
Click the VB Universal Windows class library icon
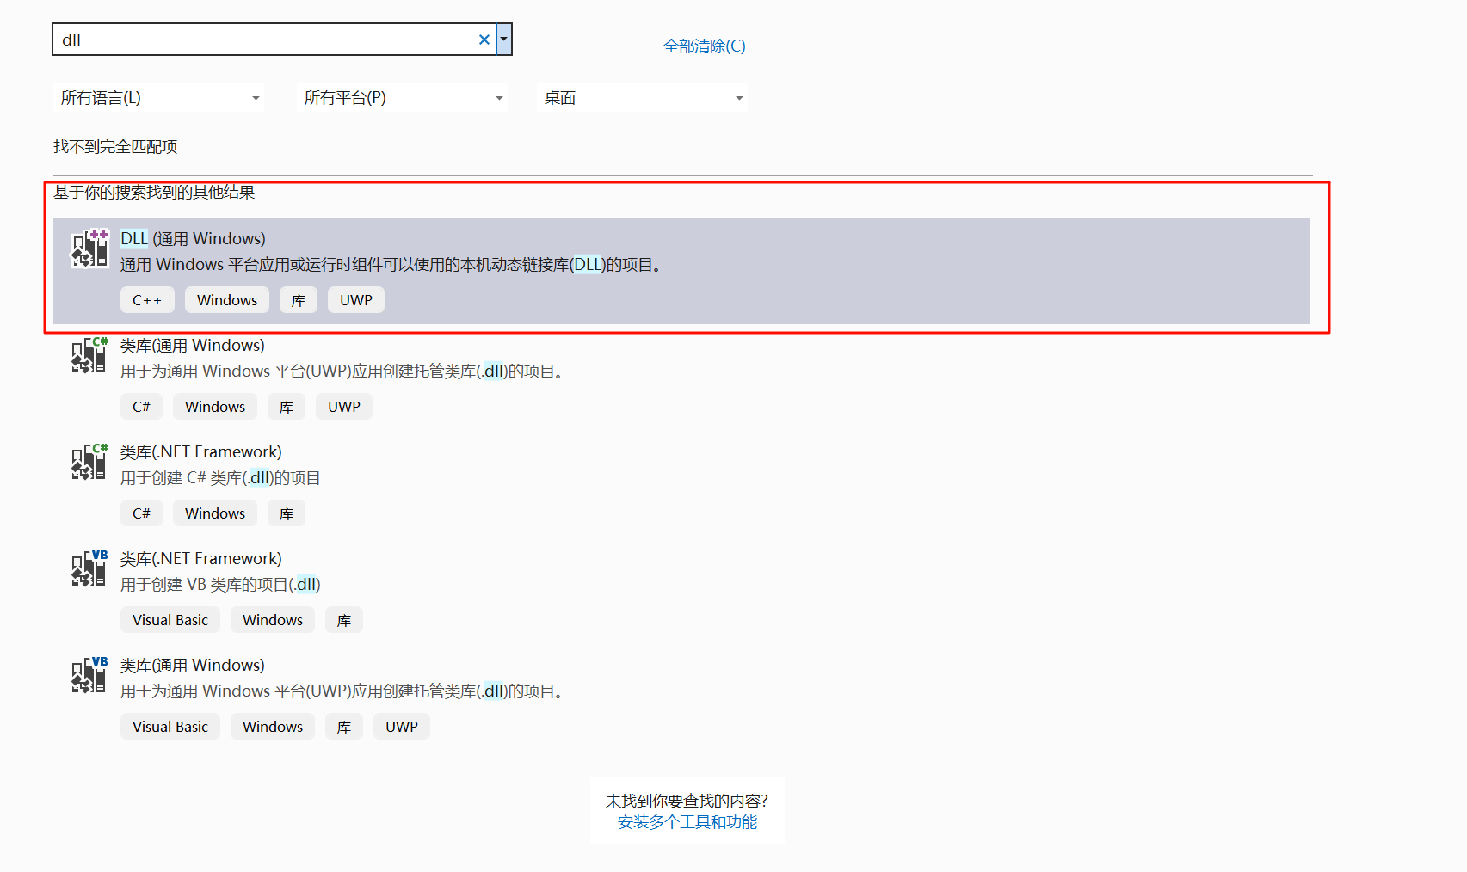89,675
